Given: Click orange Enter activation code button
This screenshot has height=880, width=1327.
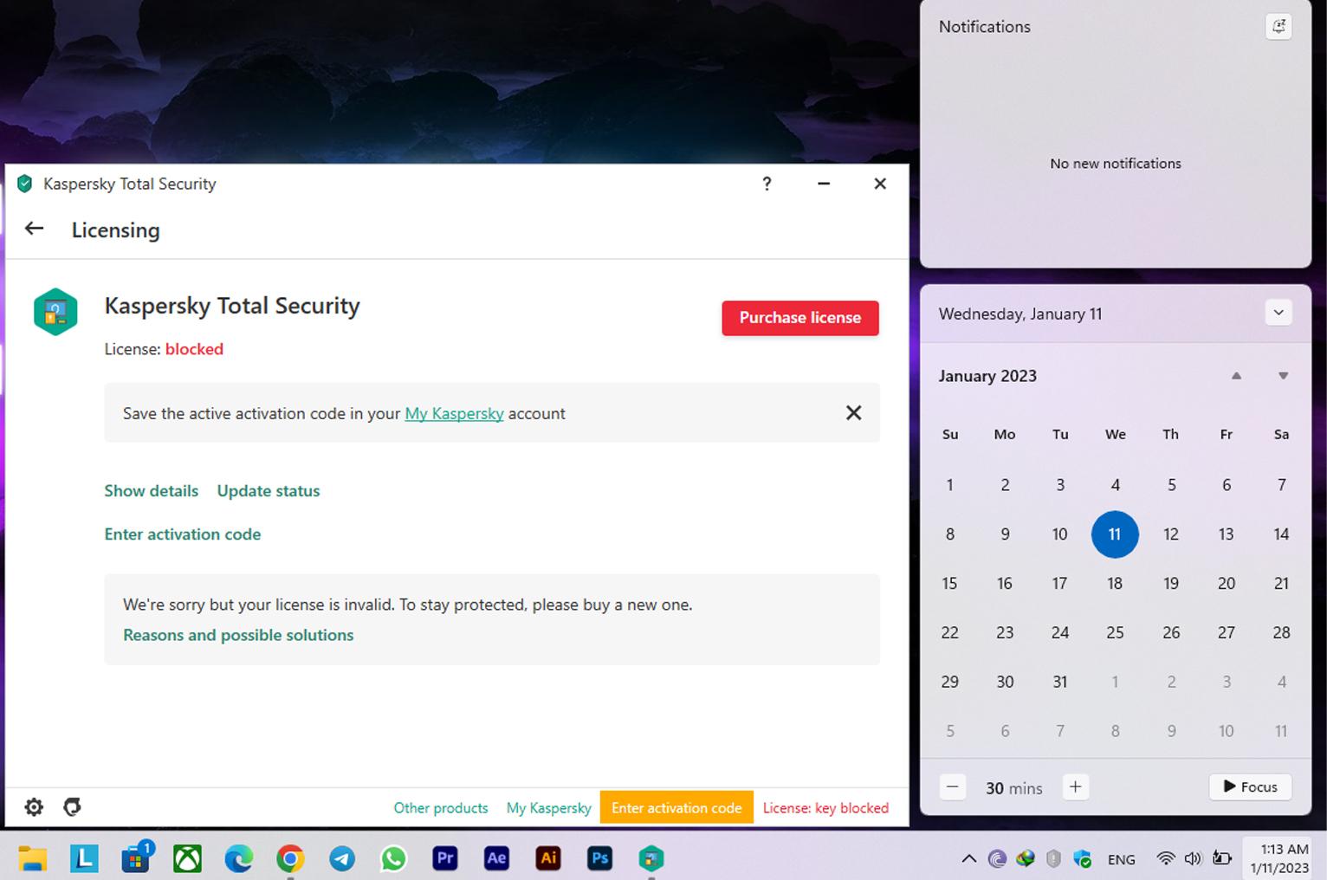Looking at the screenshot, I should coord(676,807).
